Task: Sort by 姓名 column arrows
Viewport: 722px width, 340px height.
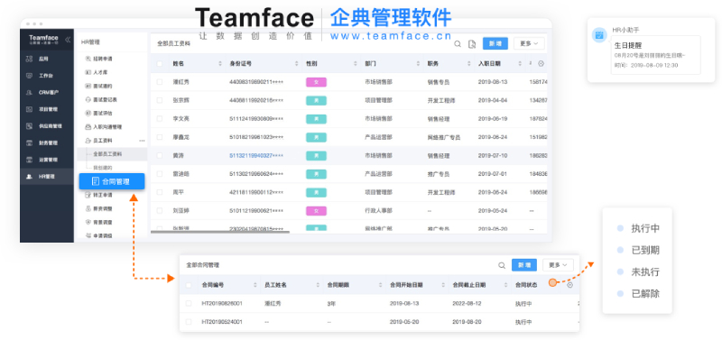Action: [x=220, y=63]
